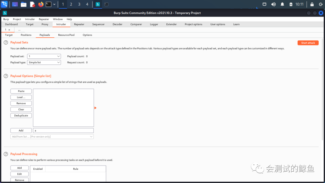Click the Paste button

click(21, 91)
